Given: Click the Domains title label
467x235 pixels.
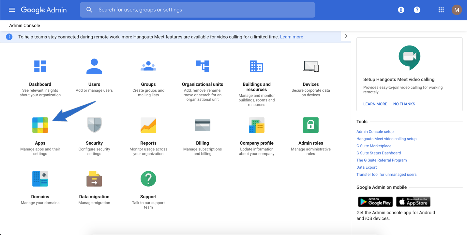Looking at the screenshot, I should (40, 197).
